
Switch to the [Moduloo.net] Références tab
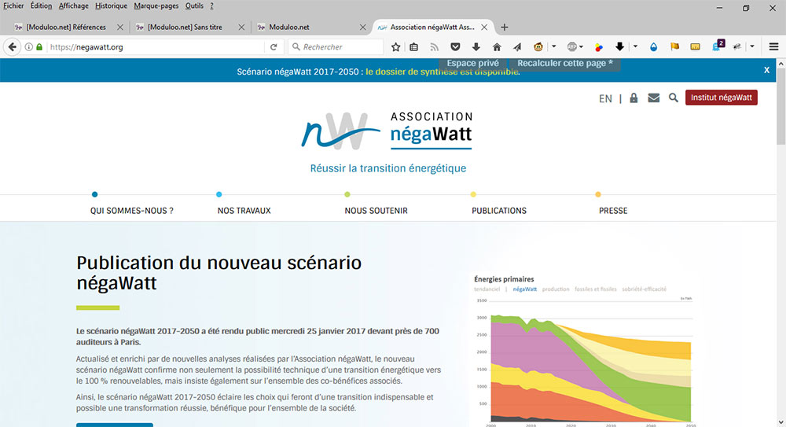[x=66, y=27]
